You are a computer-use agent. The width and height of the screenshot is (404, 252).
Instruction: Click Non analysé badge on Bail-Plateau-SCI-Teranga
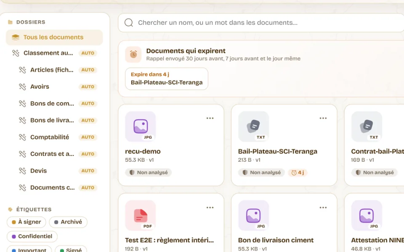click(x=261, y=173)
